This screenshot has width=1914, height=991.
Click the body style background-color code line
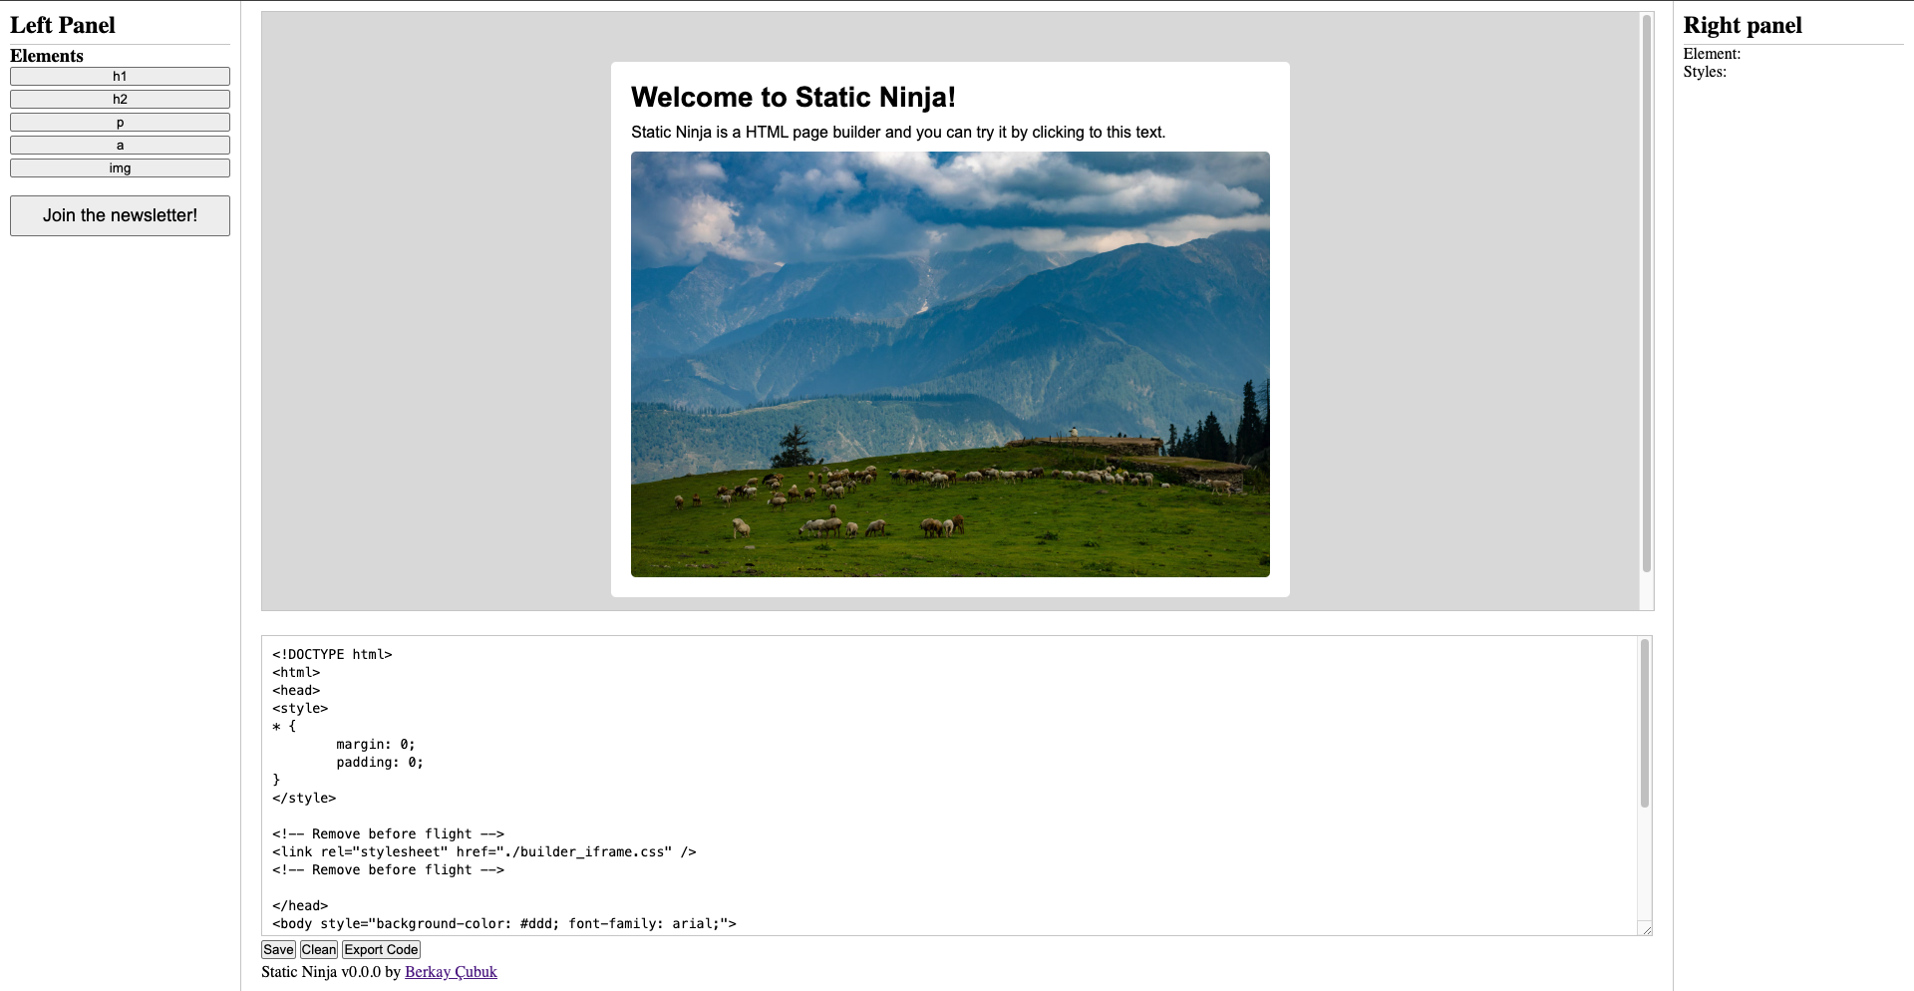pyautogui.click(x=504, y=923)
